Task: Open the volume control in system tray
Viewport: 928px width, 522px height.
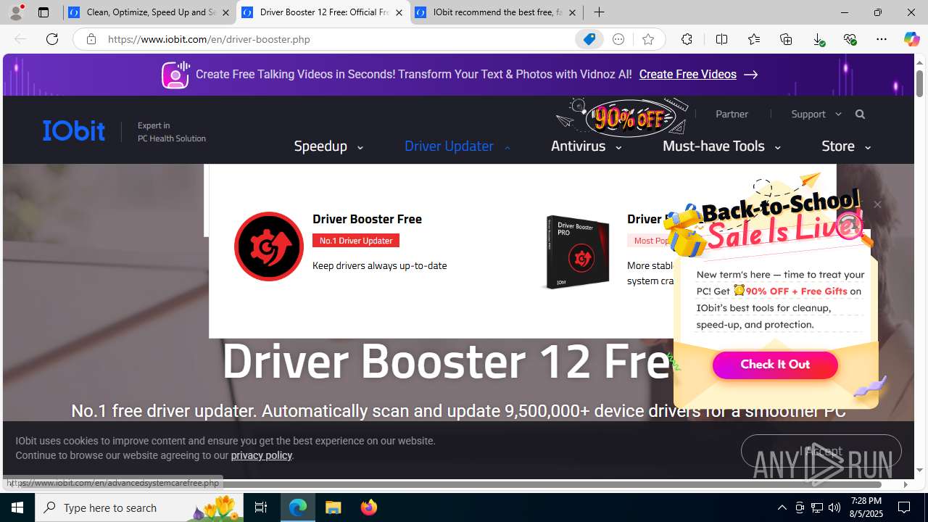Action: (834, 507)
